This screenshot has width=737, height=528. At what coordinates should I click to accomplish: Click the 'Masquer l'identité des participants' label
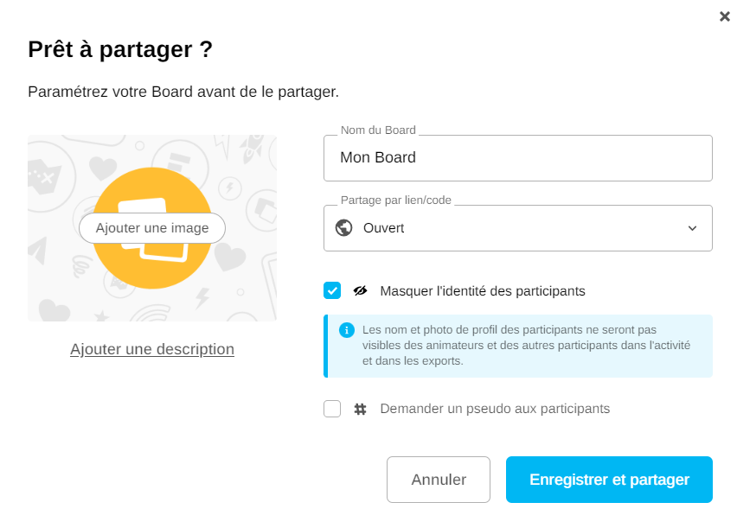click(482, 291)
